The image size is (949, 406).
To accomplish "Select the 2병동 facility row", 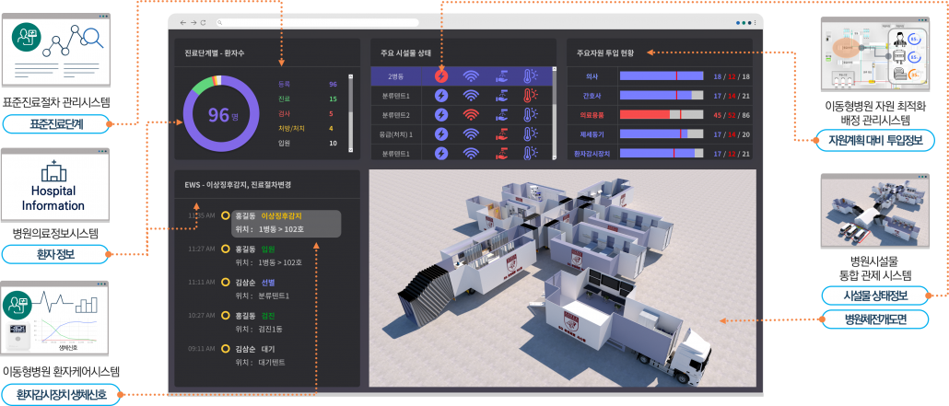I will [403, 76].
